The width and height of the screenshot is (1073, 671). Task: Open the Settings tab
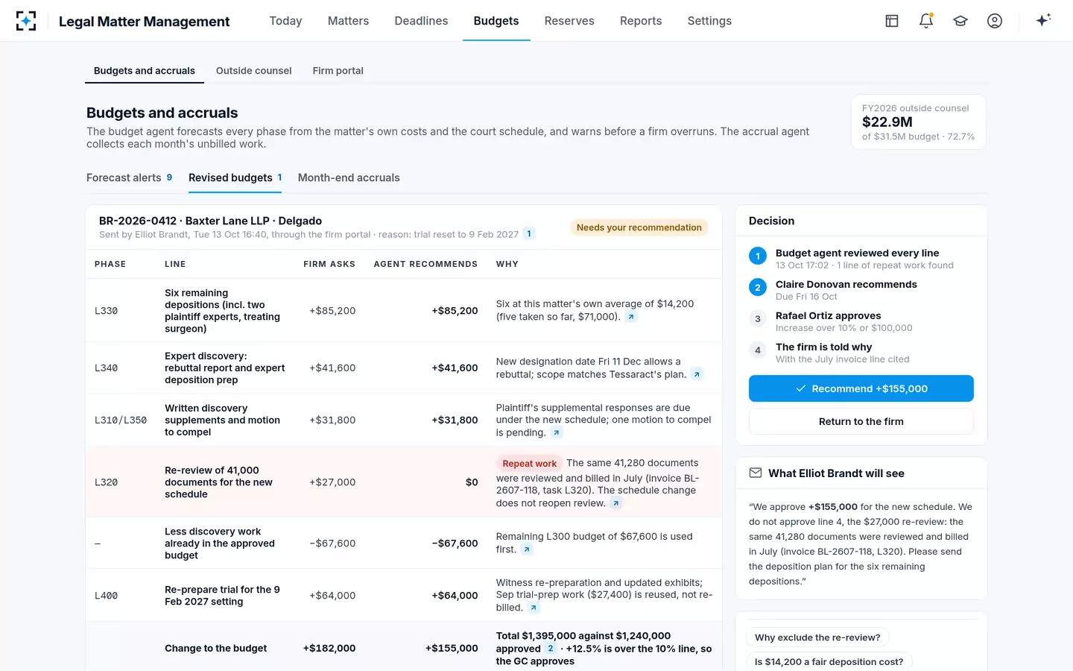(709, 21)
